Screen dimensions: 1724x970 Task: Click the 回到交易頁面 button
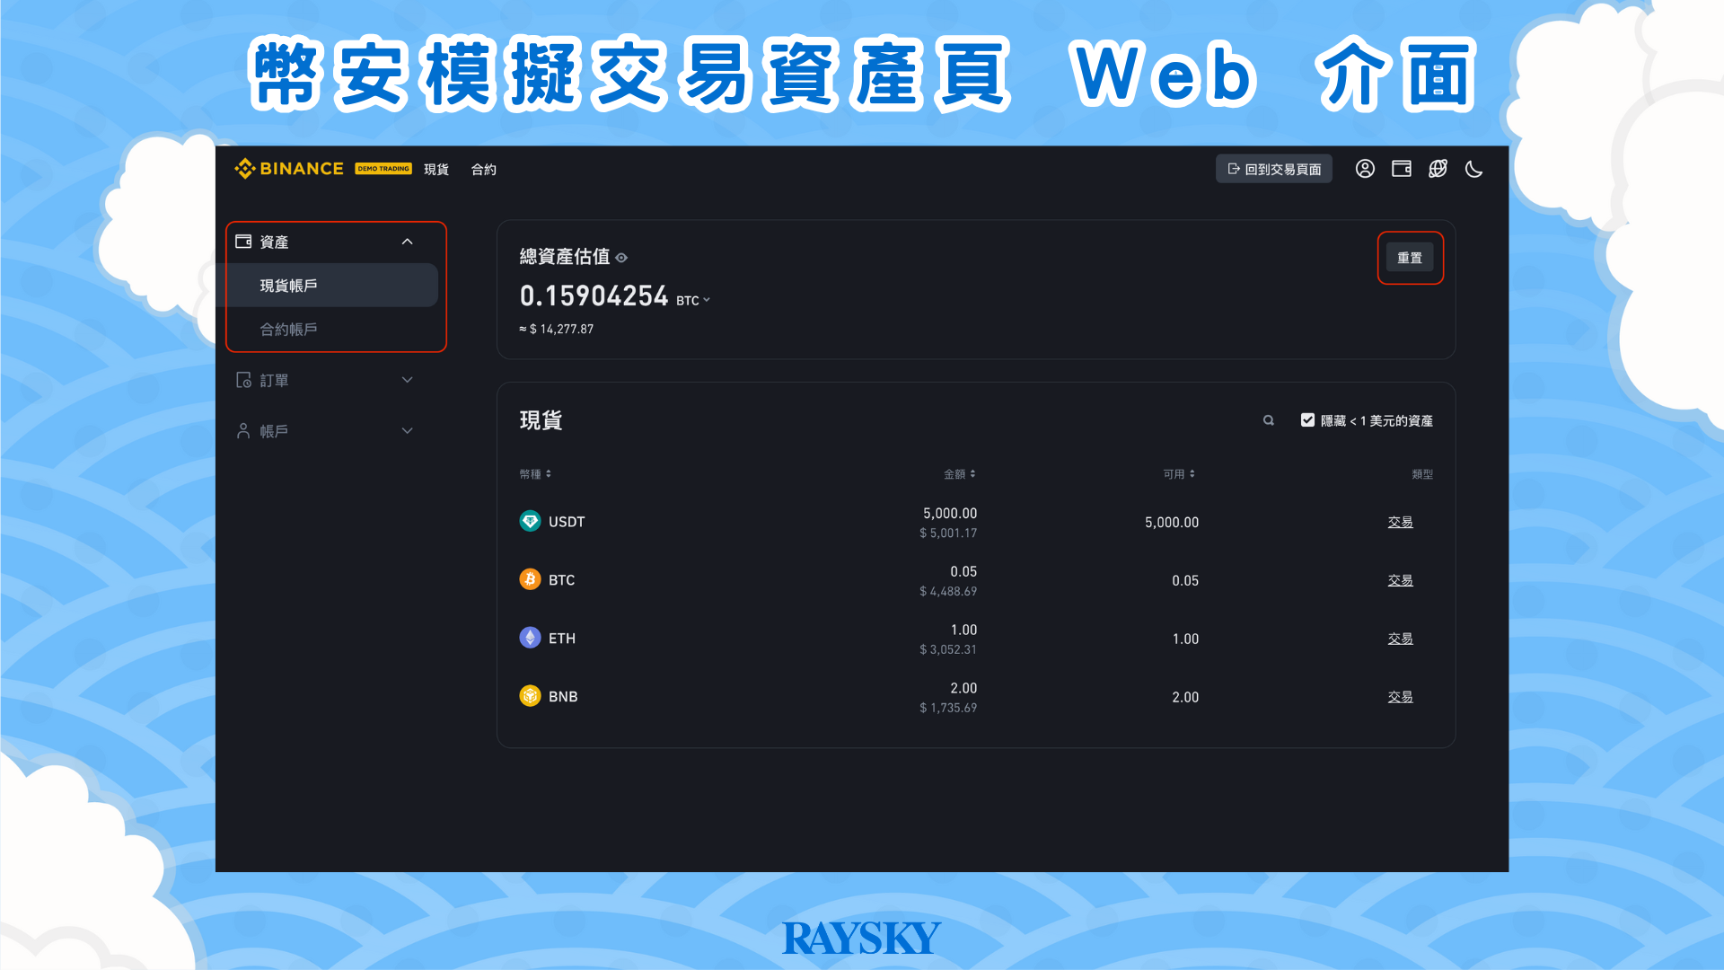pyautogui.click(x=1274, y=169)
